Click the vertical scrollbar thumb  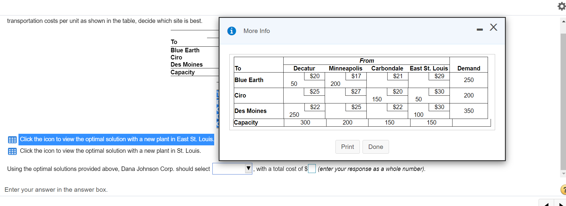[x=563, y=101]
